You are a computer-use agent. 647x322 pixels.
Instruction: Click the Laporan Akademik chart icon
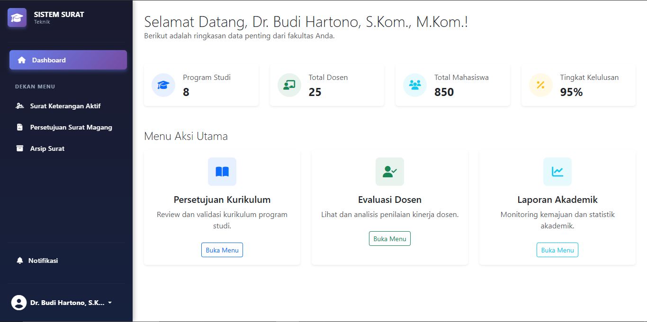pos(557,172)
